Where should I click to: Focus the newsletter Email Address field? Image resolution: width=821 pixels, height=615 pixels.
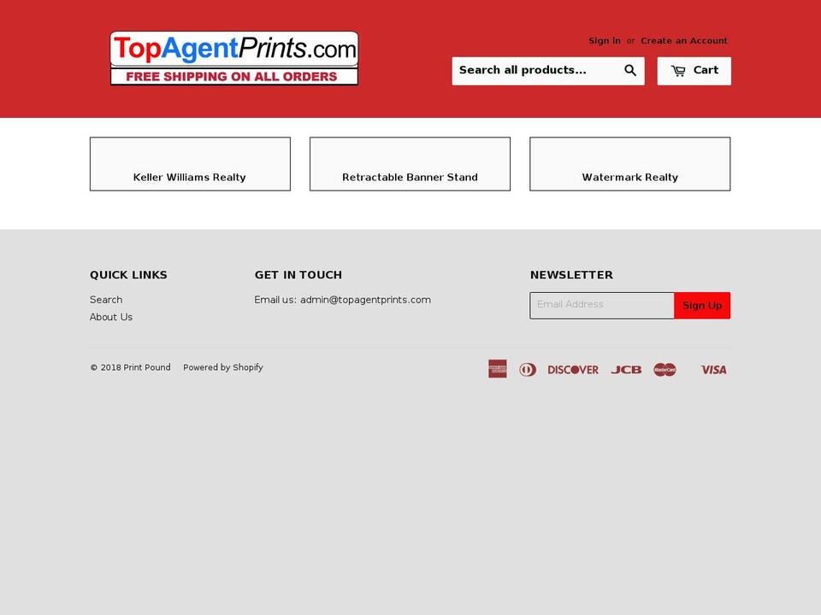coord(602,306)
